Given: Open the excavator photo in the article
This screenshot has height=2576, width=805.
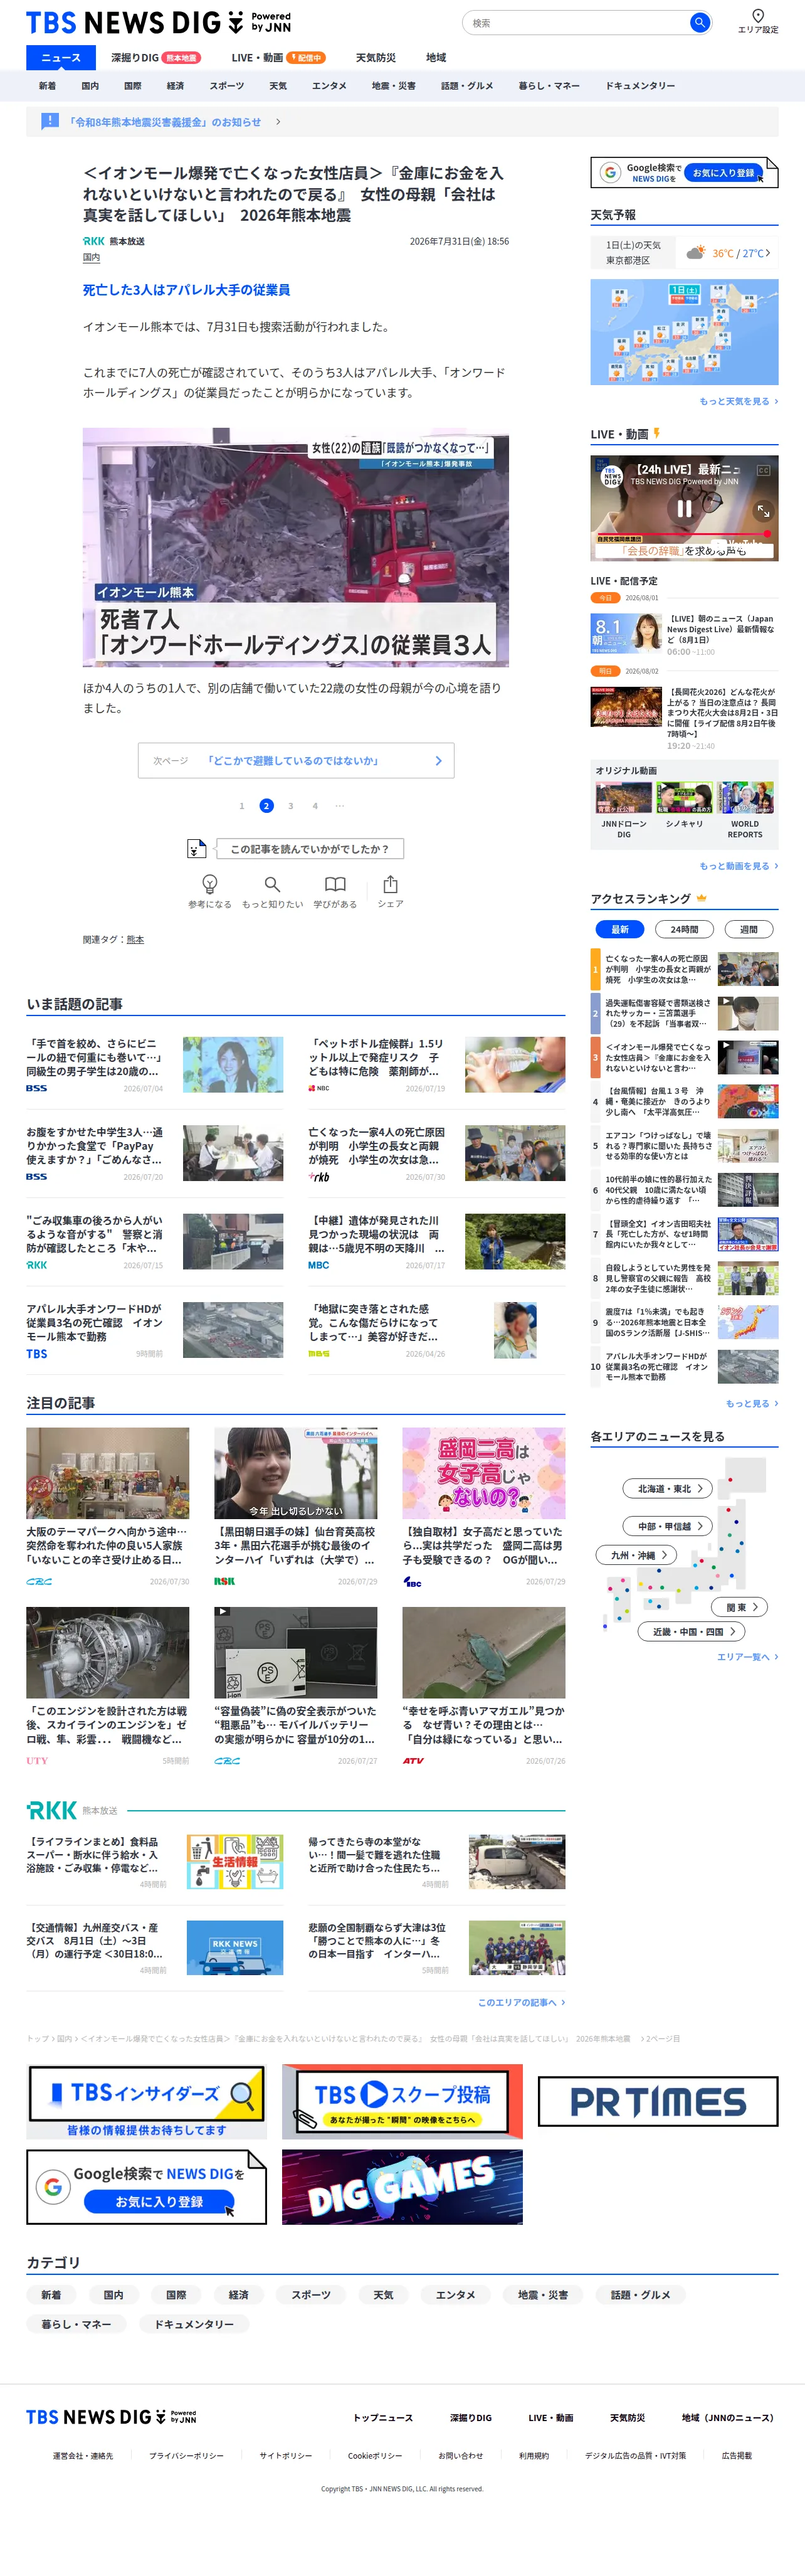Looking at the screenshot, I should coord(296,547).
